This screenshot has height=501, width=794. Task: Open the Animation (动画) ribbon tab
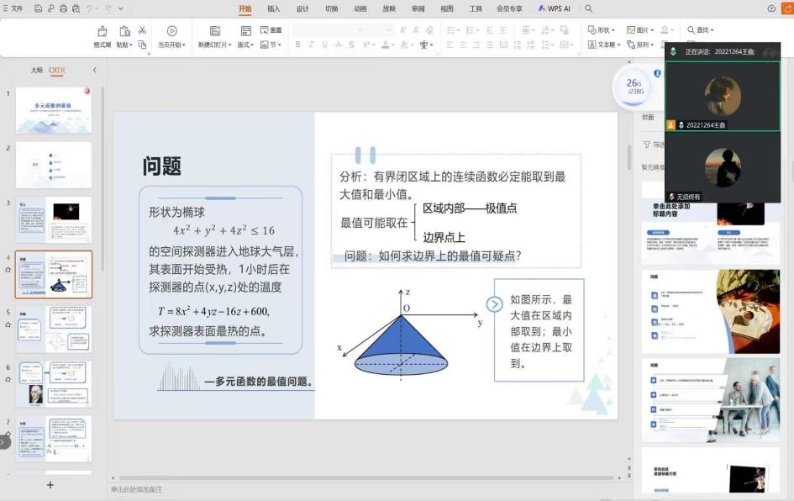[360, 8]
